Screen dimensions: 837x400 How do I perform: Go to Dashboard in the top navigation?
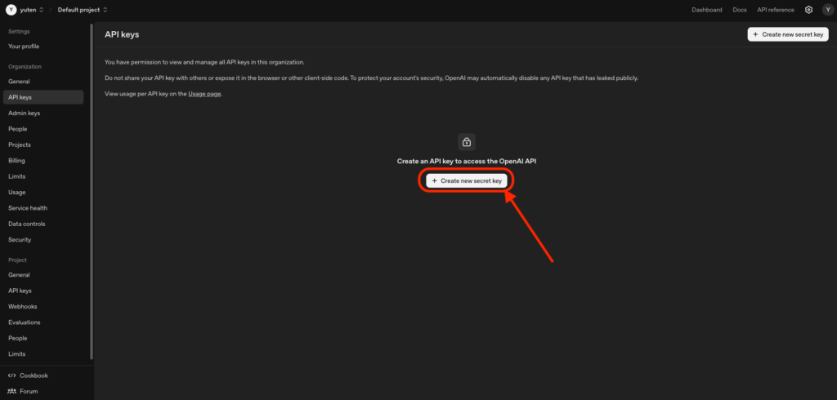coord(707,10)
